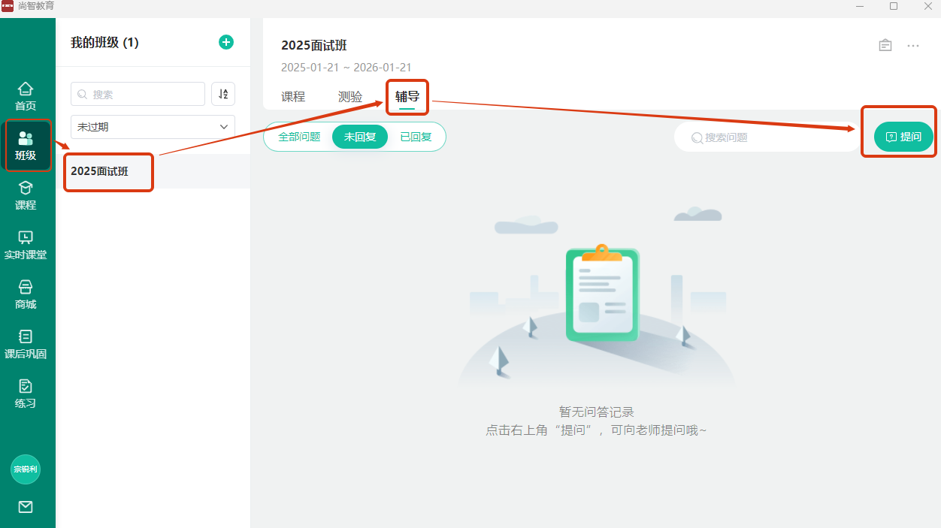
Task: Select the 未回复 unanswered filter
Action: click(x=360, y=137)
